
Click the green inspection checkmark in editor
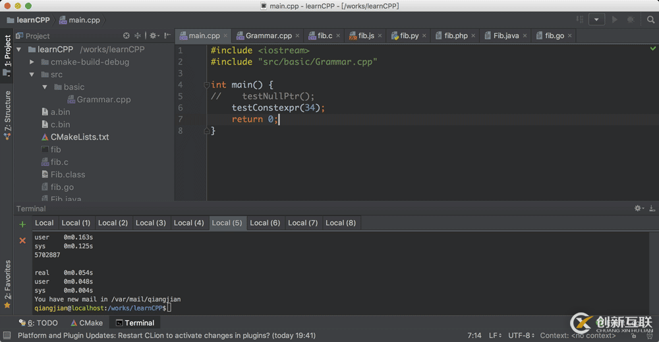[652, 49]
